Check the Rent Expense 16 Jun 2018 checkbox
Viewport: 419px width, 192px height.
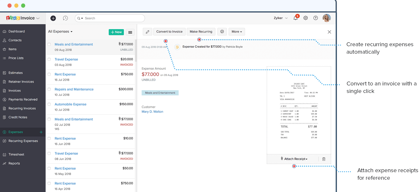[49, 138]
